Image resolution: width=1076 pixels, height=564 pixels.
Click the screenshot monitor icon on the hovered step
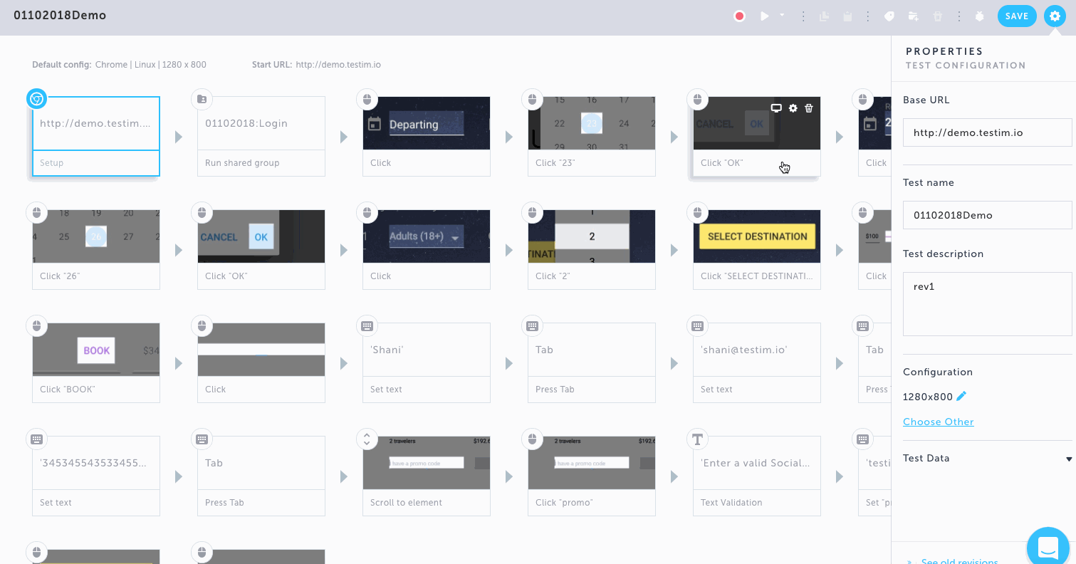777,108
